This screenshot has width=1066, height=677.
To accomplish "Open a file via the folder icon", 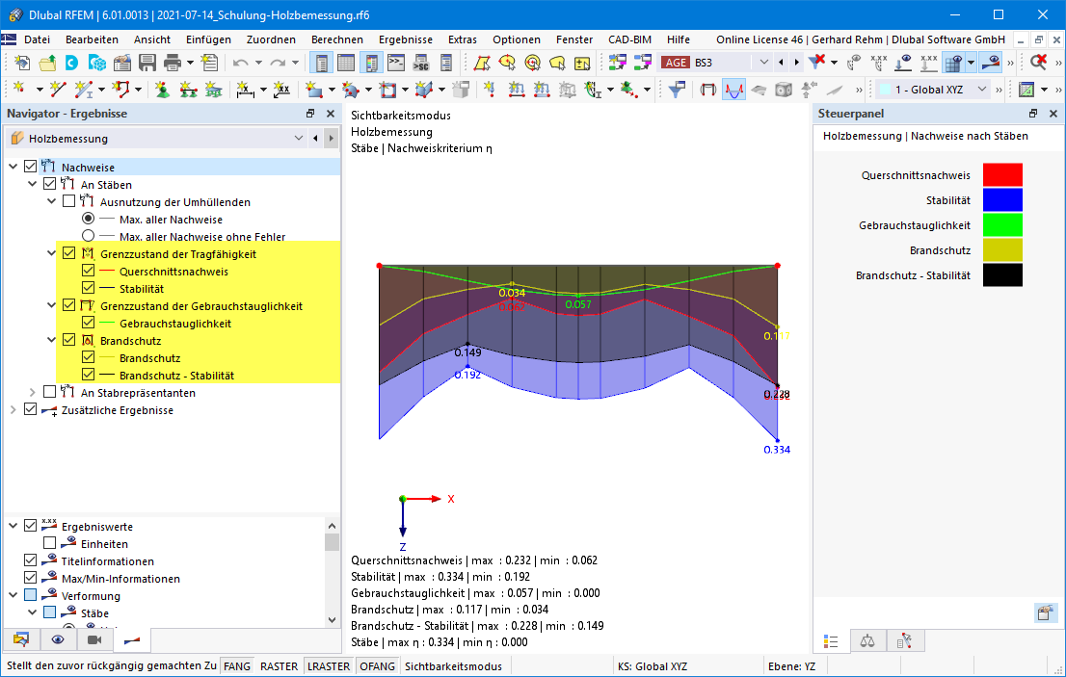I will tap(47, 64).
